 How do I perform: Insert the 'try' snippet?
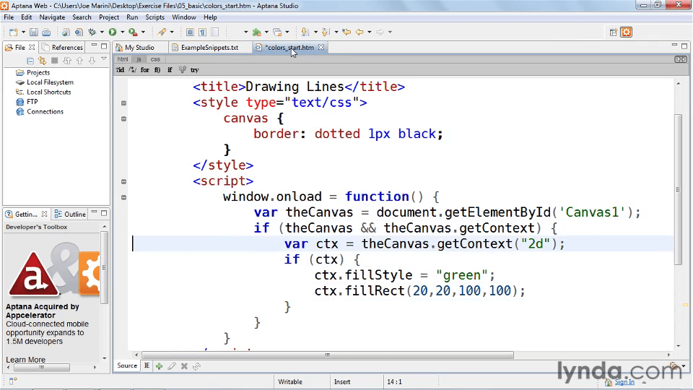click(x=194, y=70)
